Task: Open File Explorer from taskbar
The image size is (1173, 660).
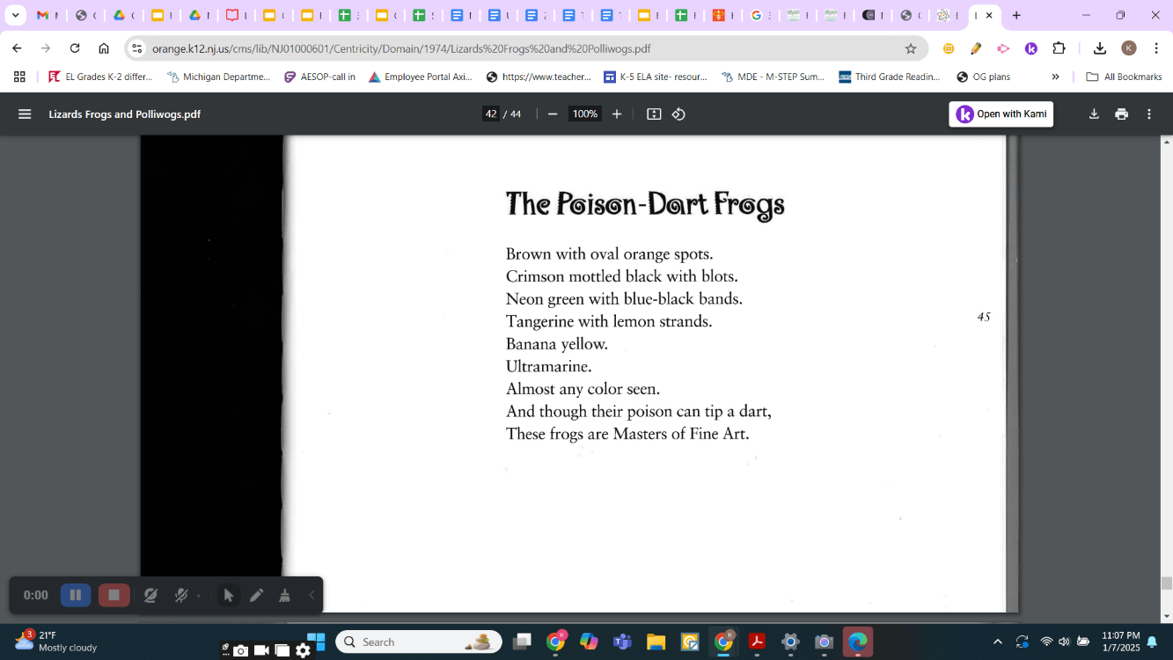Action: 656,642
